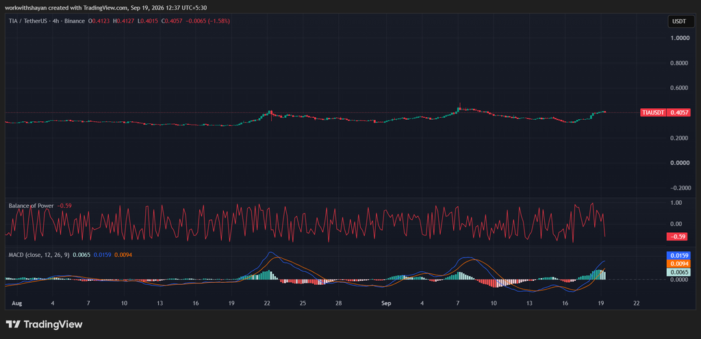Click the blue 0.0159 MACD axis tag

pyautogui.click(x=678, y=255)
